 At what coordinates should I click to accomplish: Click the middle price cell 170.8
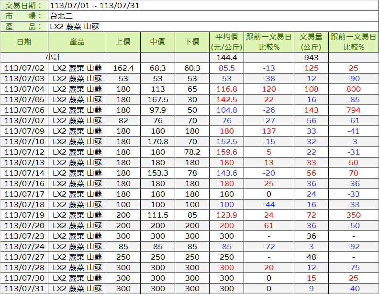158,141
